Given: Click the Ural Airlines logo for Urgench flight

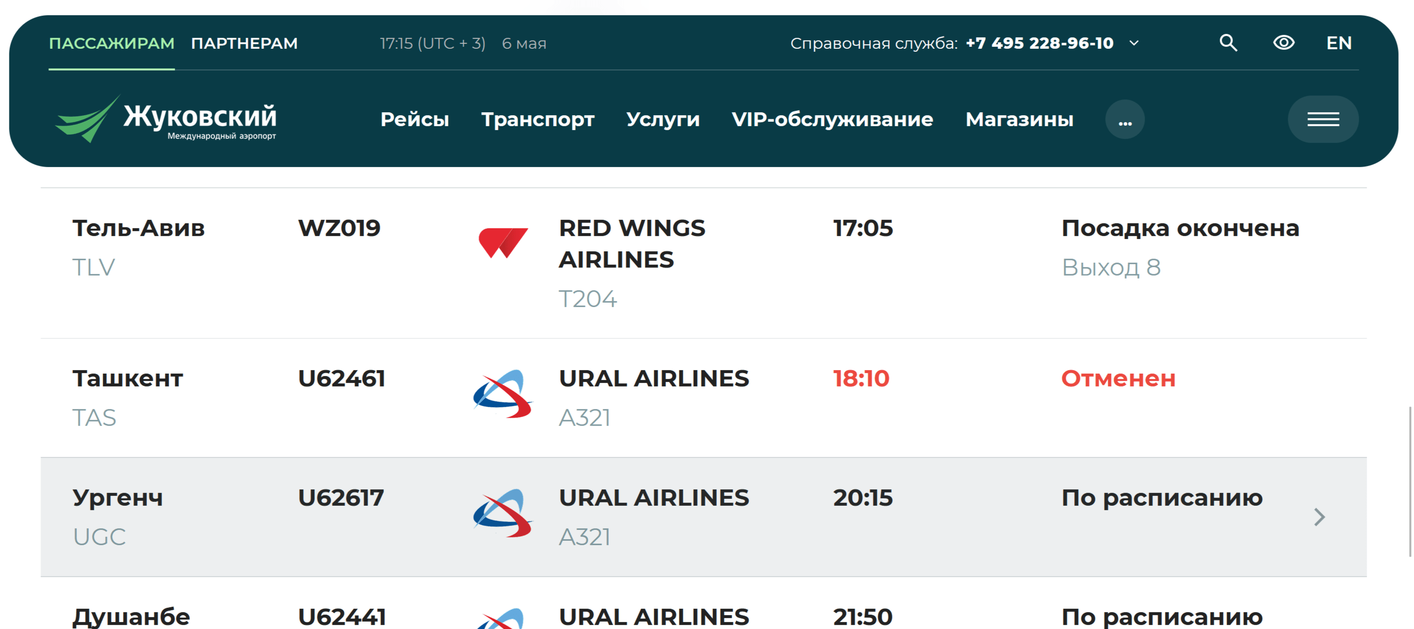Looking at the screenshot, I should [502, 513].
